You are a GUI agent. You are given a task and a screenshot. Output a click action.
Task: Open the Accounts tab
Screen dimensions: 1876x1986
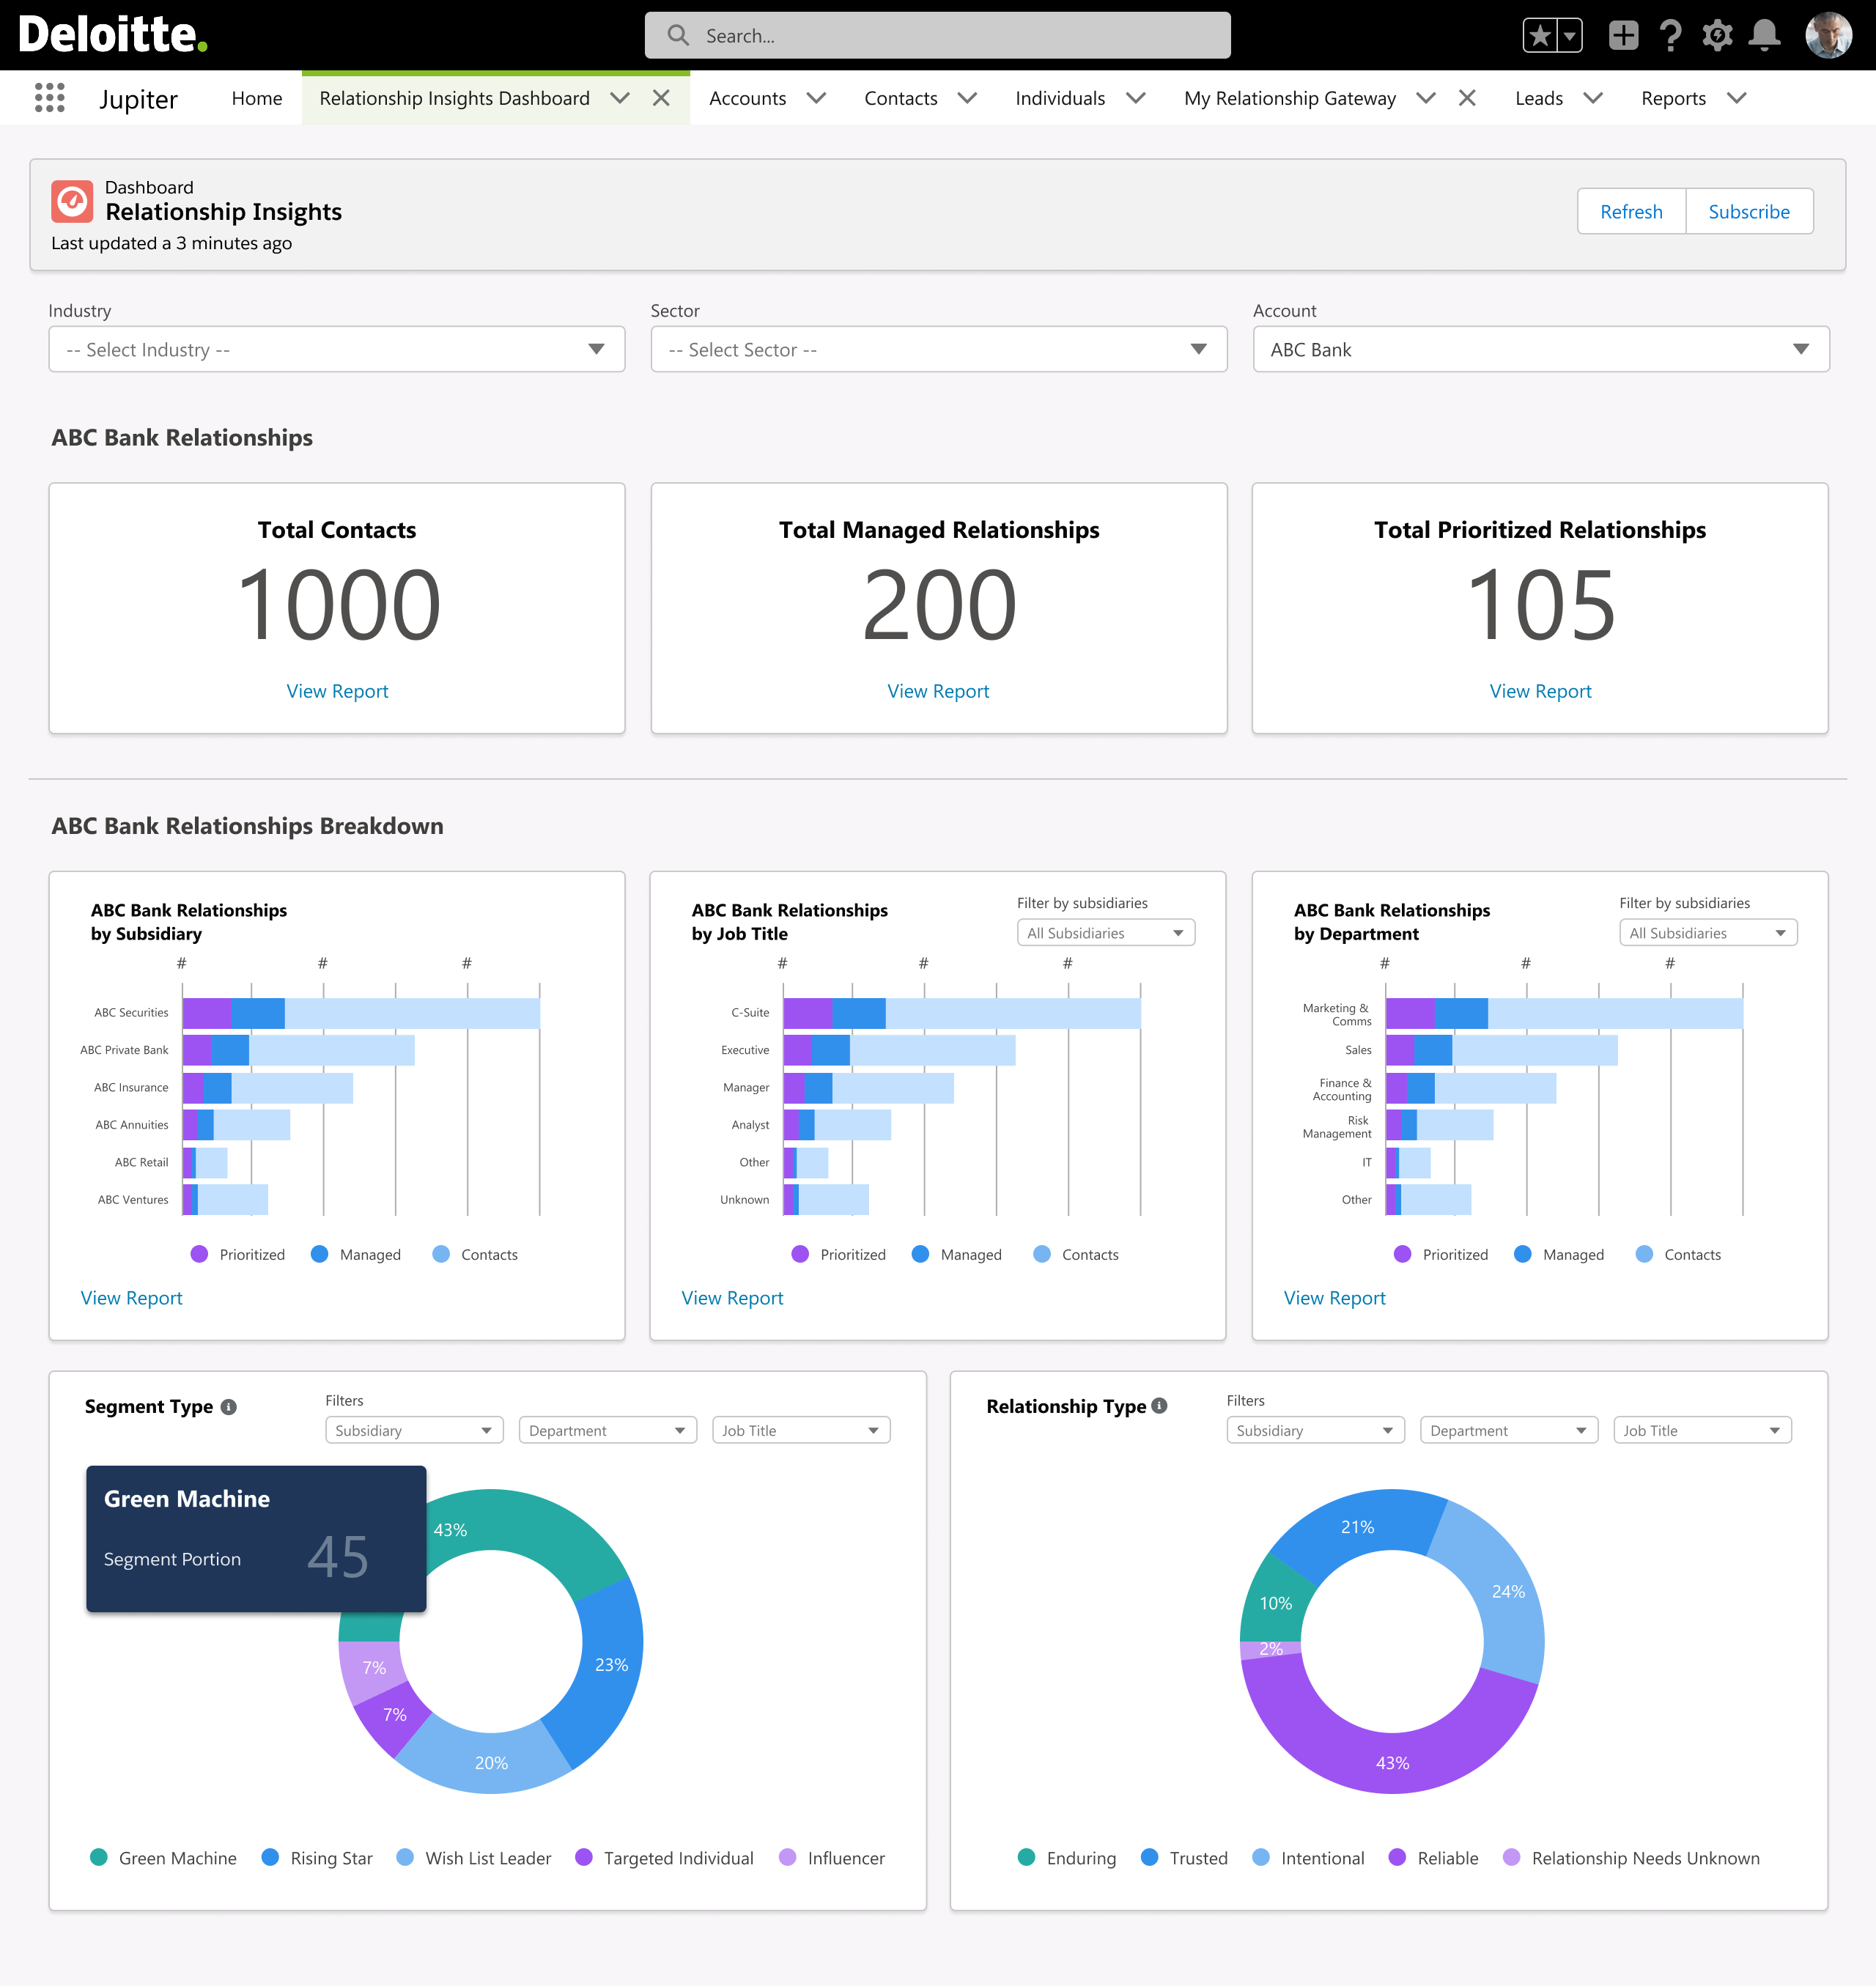(x=747, y=98)
